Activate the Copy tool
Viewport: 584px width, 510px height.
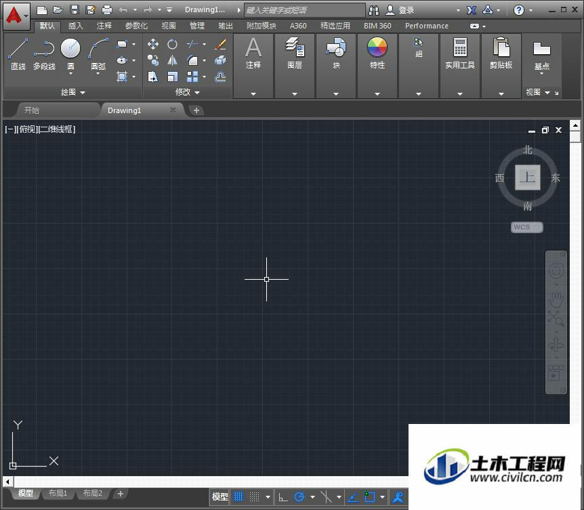(x=152, y=60)
